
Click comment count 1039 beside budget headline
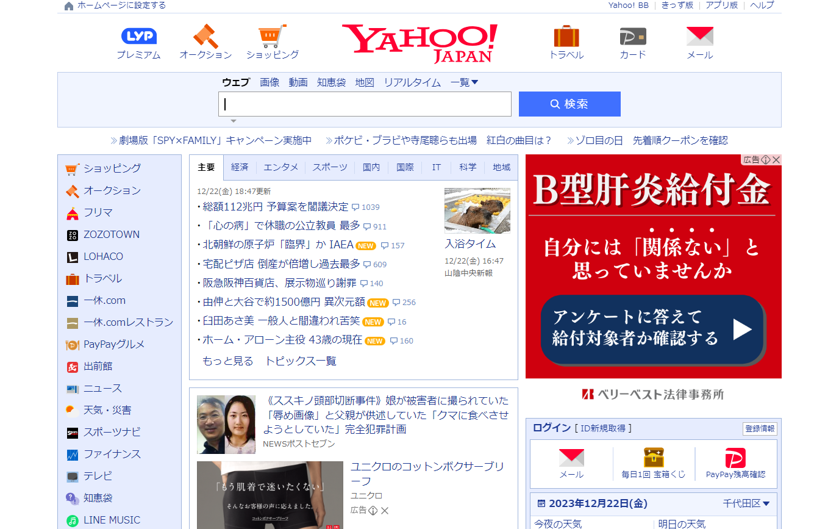365,207
